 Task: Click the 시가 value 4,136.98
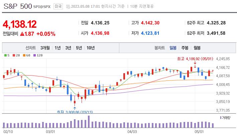tap(100, 33)
